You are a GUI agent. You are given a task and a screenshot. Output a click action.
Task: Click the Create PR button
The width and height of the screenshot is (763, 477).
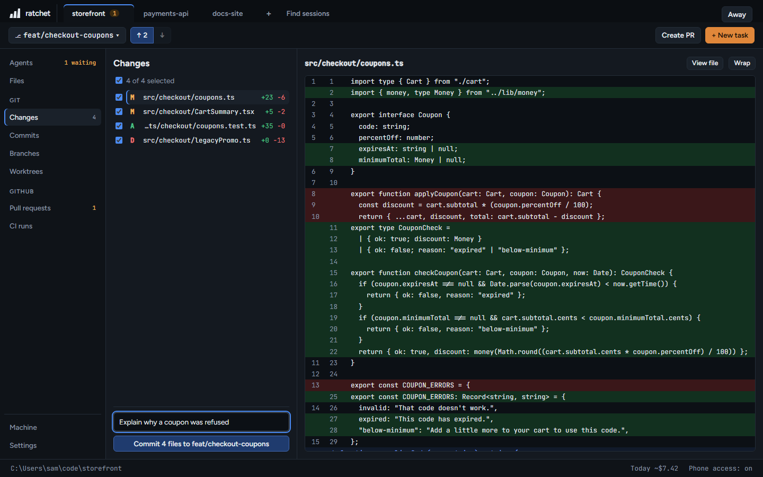(x=678, y=35)
